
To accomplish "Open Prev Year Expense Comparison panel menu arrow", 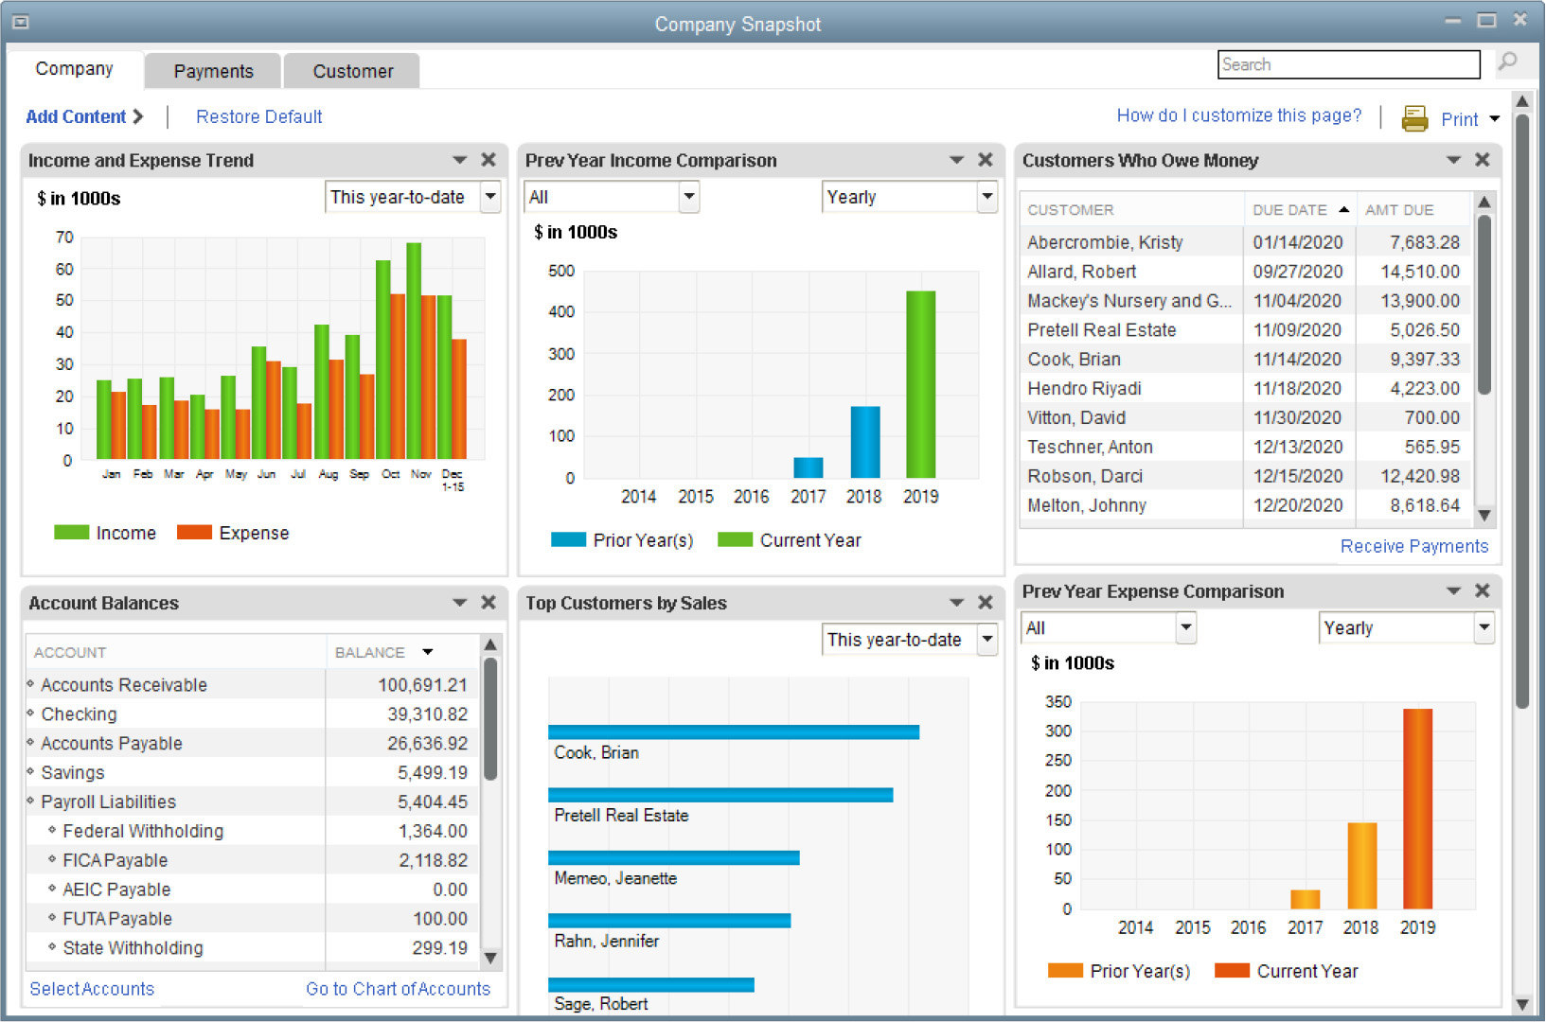I will [x=1454, y=590].
